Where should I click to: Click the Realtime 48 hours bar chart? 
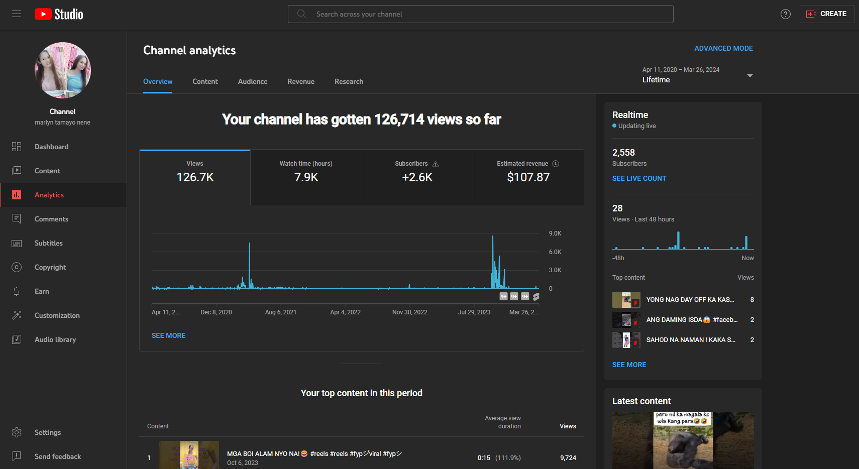(x=683, y=240)
